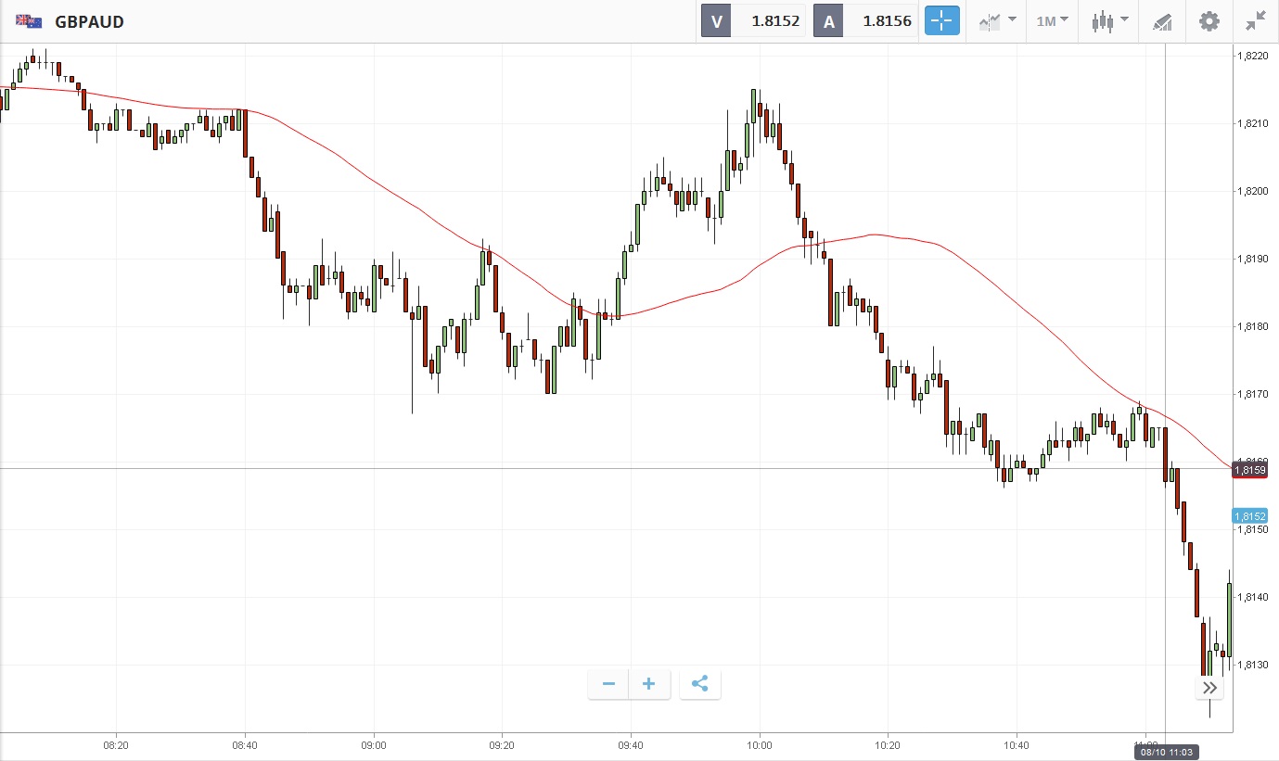Image resolution: width=1279 pixels, height=761 pixels.
Task: Open chart settings gear
Action: point(1209,20)
